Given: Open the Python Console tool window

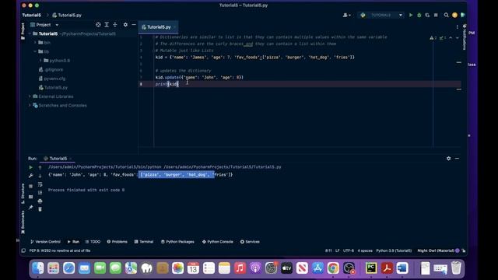Looking at the screenshot, I should tap(218, 242).
